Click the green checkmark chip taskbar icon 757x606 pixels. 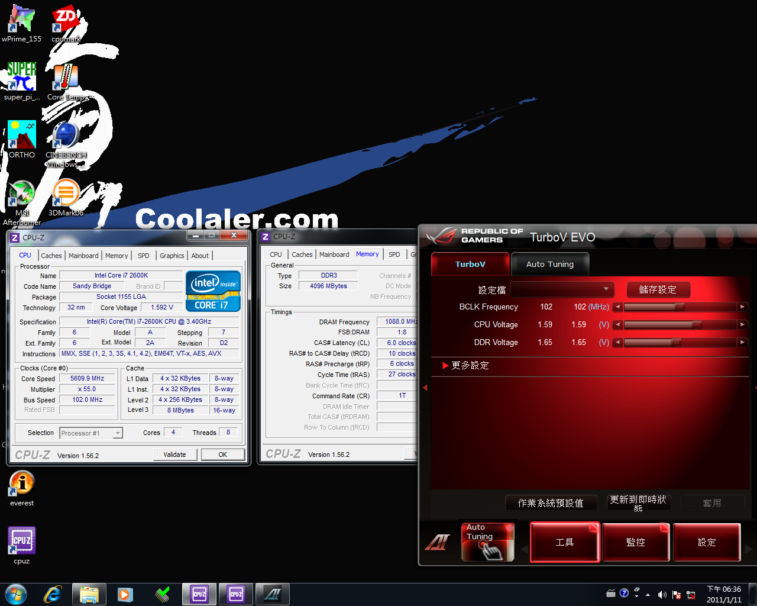click(162, 594)
